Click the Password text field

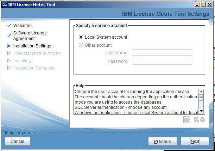162,61
